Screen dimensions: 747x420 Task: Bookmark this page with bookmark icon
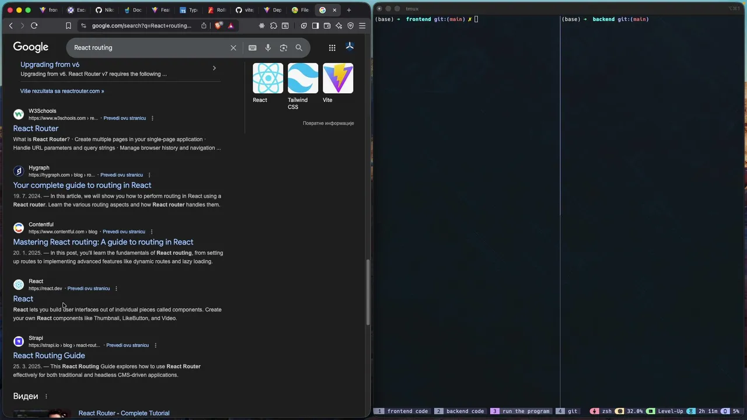68,26
